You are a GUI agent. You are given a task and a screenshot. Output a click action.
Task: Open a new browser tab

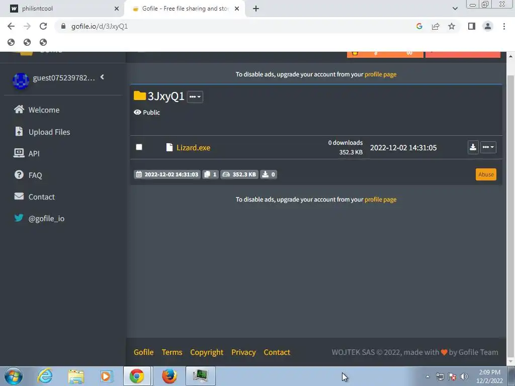(256, 9)
